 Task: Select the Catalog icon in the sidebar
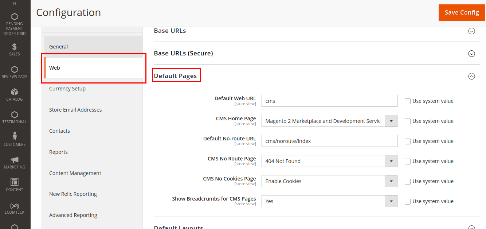pos(15,94)
